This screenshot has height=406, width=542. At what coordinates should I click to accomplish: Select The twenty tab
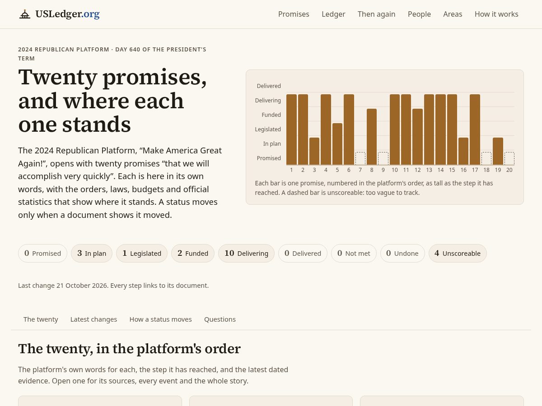pyautogui.click(x=41, y=319)
